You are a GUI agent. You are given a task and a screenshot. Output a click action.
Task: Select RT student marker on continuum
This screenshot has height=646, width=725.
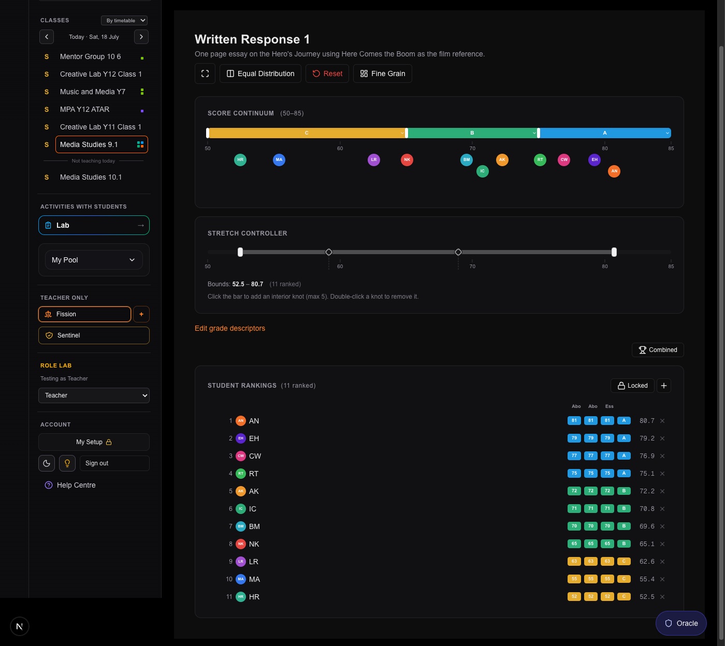point(540,160)
